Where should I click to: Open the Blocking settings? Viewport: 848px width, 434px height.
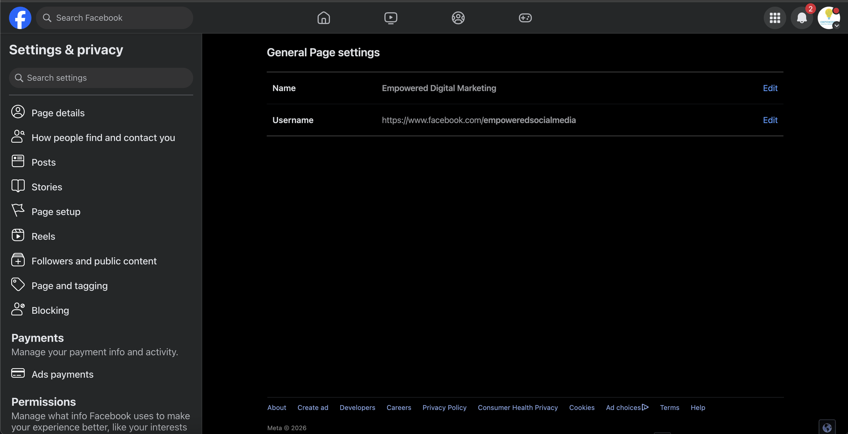(50, 310)
